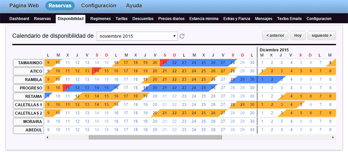
Task: Click the right arrow of horizontal scrollbar
Action: coord(333,137)
